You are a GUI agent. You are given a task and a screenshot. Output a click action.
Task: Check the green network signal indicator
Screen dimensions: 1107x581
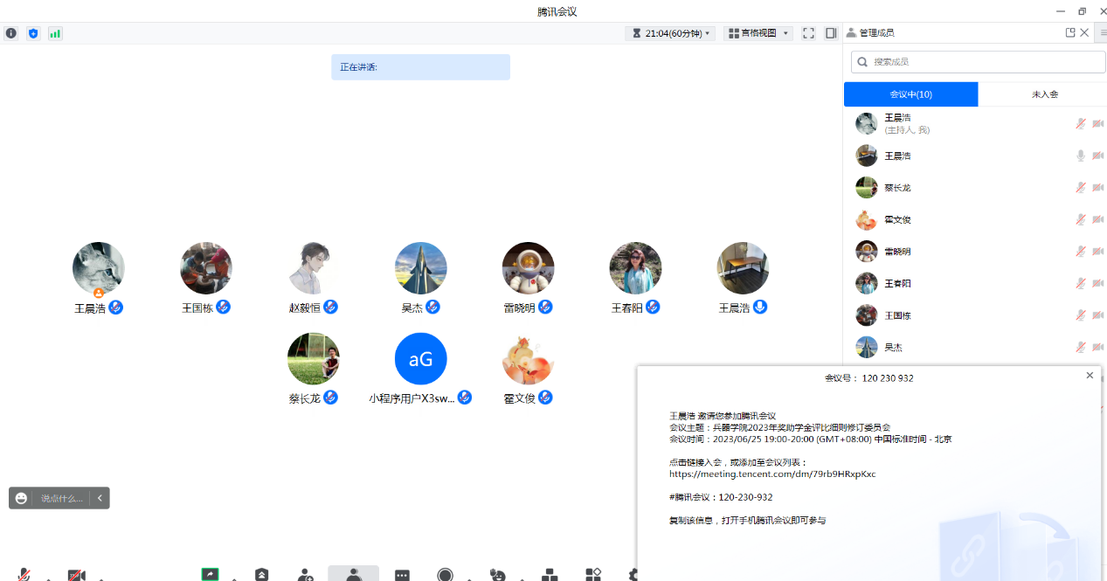(55, 33)
